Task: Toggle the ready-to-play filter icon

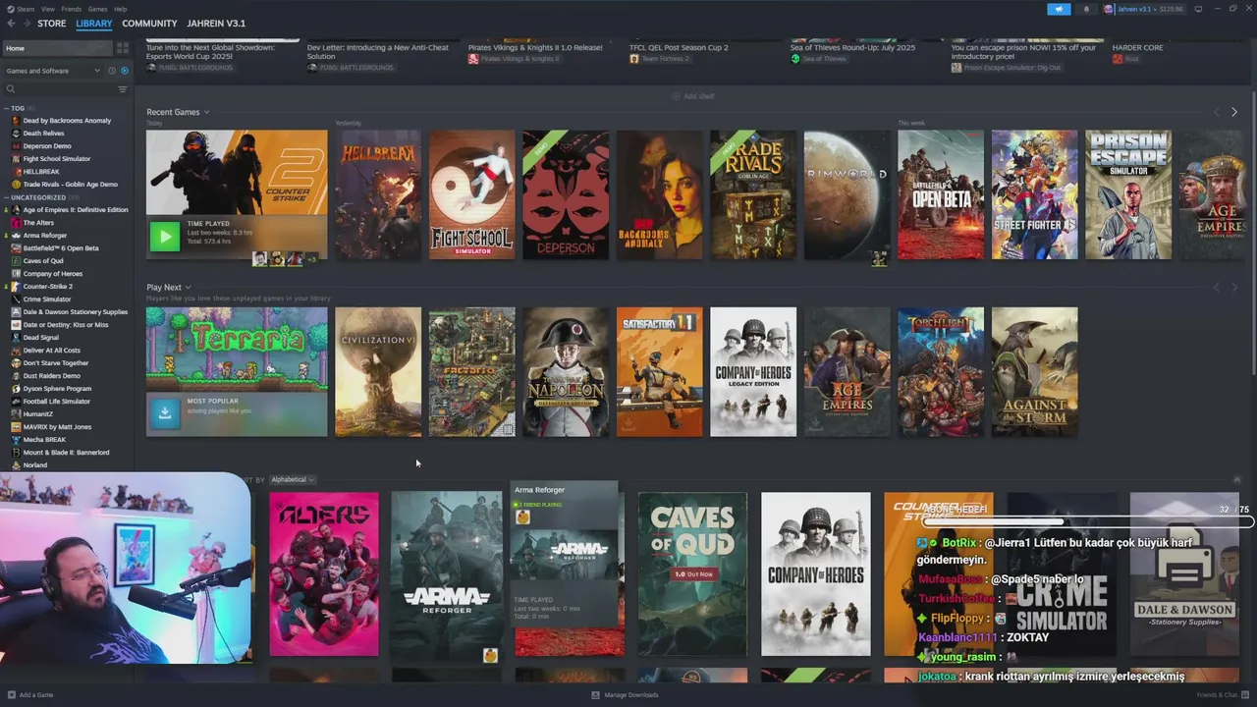Action: (x=124, y=71)
